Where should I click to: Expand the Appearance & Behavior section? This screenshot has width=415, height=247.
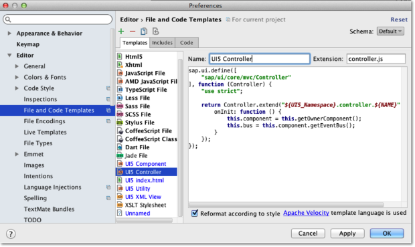(x=9, y=33)
